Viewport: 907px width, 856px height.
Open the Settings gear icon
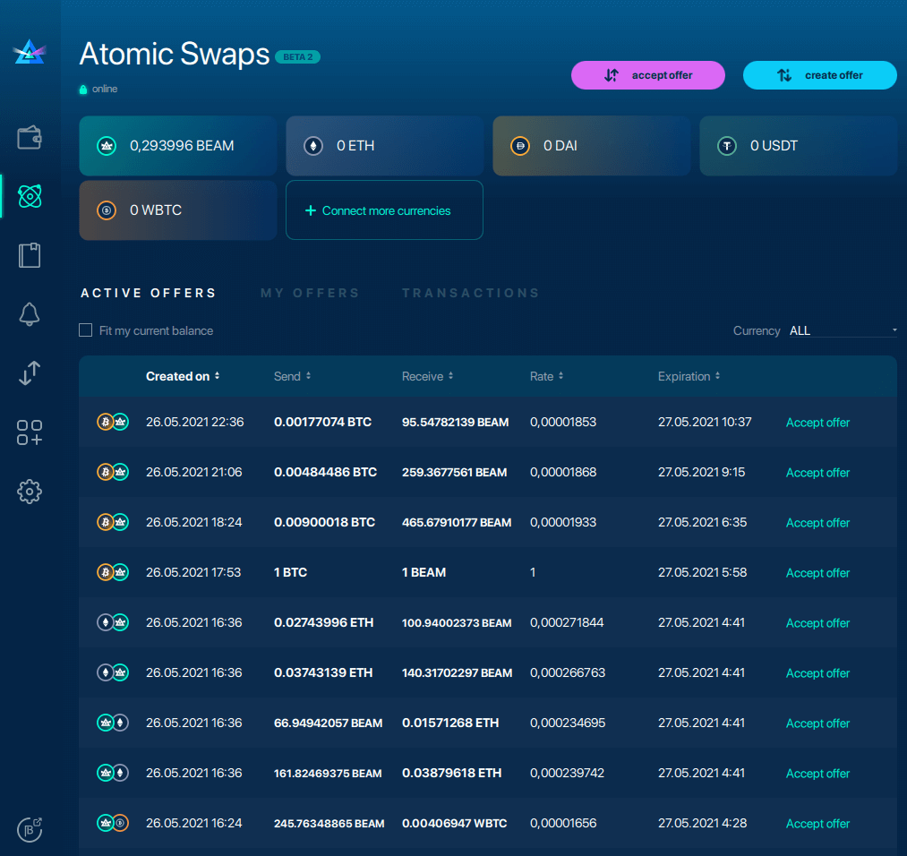[30, 491]
